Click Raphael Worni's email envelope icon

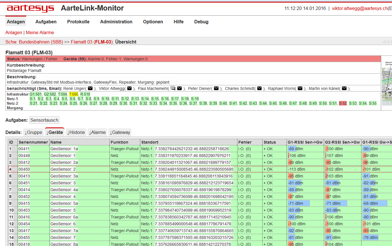tap(300, 88)
